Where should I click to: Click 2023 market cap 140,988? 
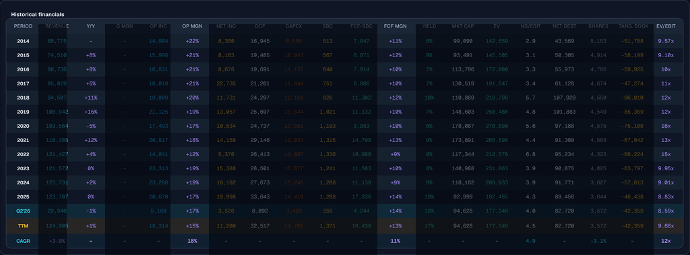(x=462, y=168)
